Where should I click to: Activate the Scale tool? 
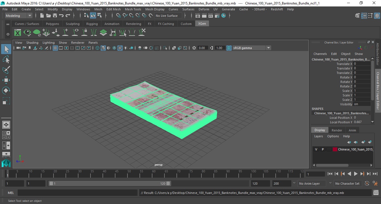(x=6, y=101)
